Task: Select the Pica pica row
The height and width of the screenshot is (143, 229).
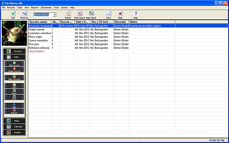Action: tap(128, 44)
